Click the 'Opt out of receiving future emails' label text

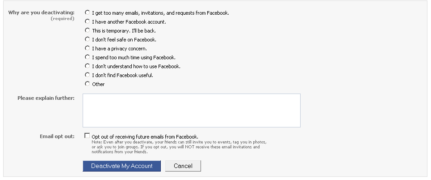tap(145, 137)
